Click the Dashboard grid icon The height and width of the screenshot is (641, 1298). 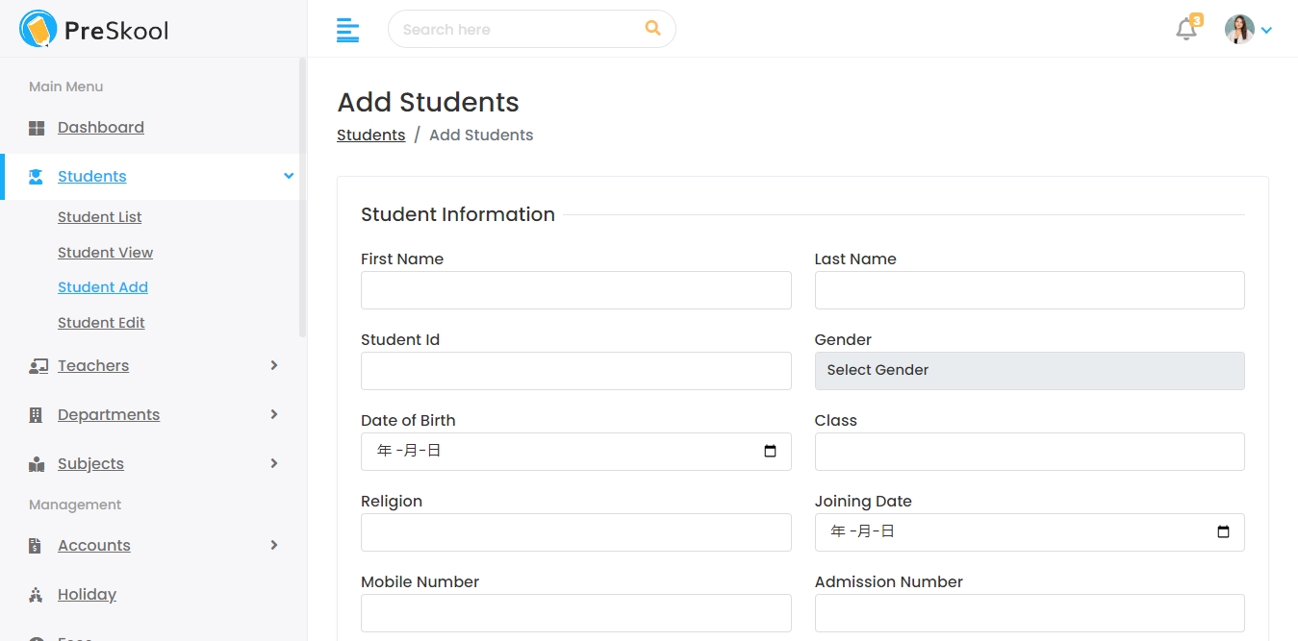(x=37, y=128)
